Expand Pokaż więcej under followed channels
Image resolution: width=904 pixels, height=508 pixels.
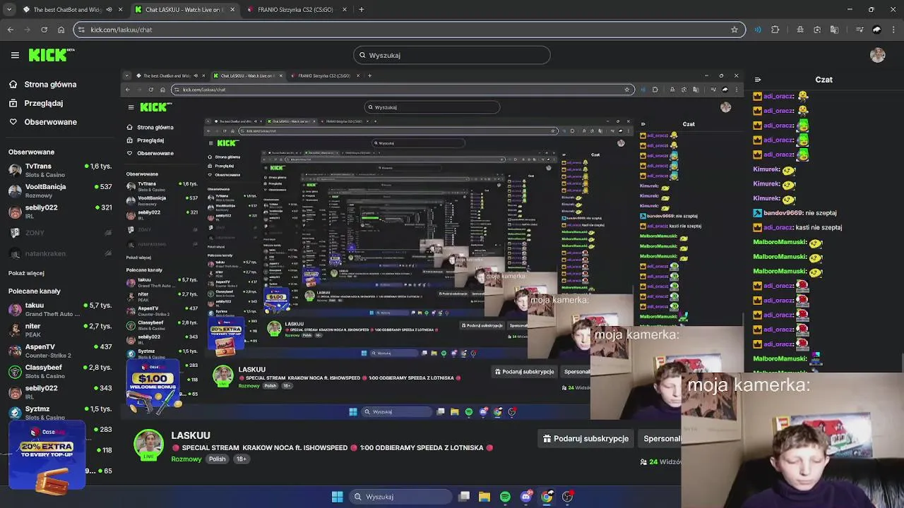click(x=26, y=273)
